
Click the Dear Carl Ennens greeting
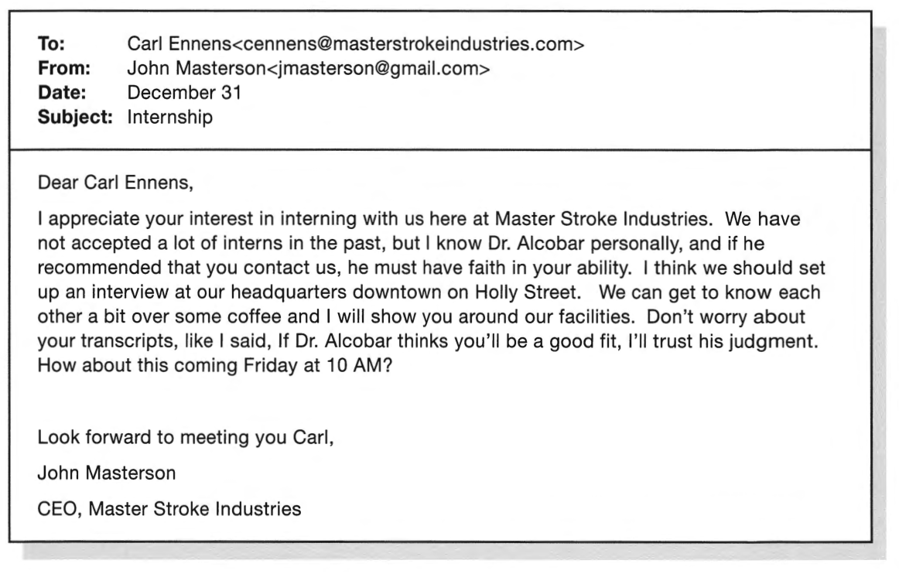point(115,183)
